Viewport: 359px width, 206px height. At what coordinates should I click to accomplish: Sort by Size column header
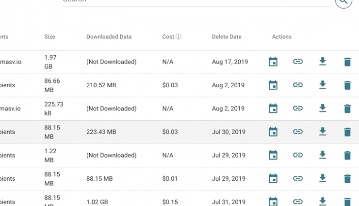[x=49, y=37]
